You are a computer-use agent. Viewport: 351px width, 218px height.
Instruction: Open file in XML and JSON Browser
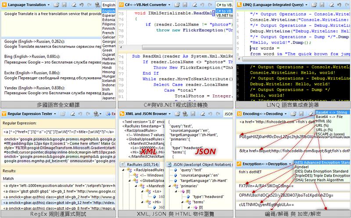click(177, 114)
